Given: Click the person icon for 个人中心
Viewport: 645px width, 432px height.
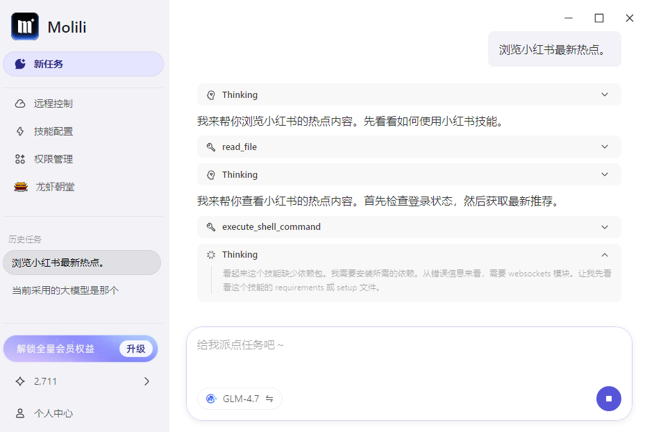Looking at the screenshot, I should (20, 413).
